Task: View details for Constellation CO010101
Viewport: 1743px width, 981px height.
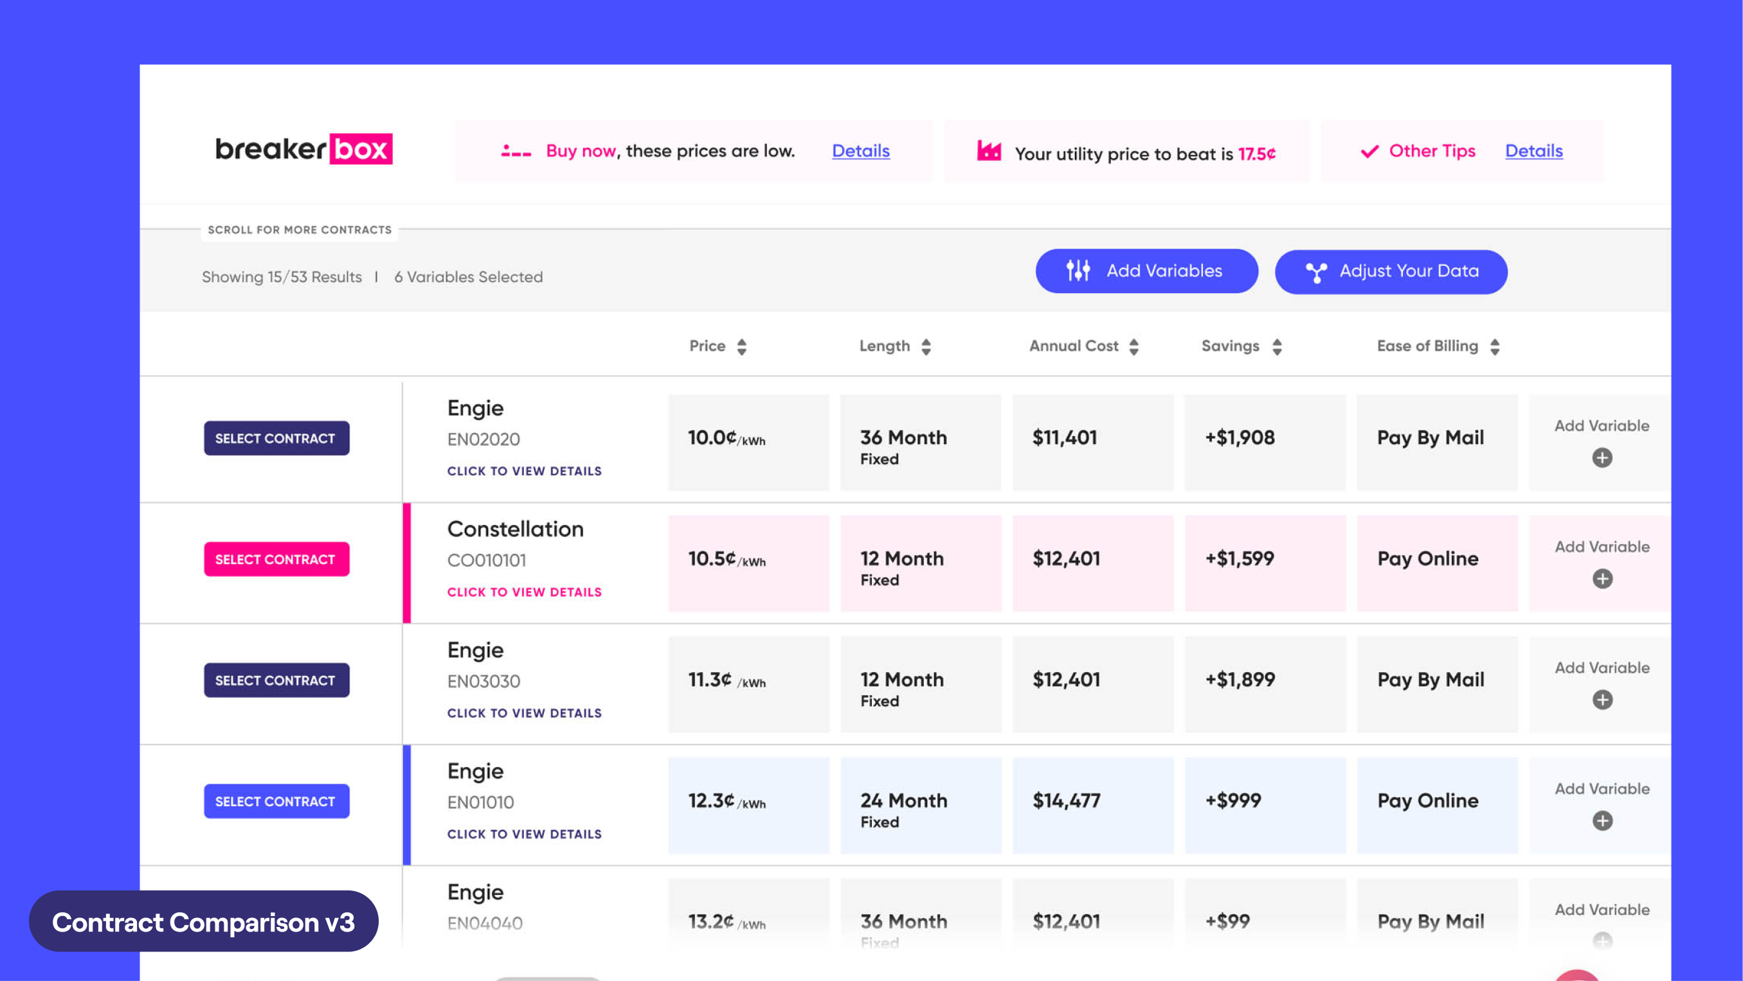Action: [525, 592]
